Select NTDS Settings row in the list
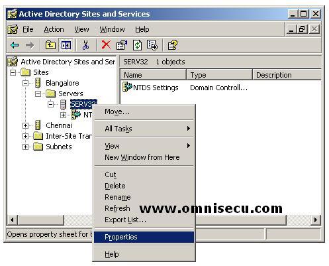Image resolution: width=329 pixels, height=266 pixels. (x=151, y=88)
